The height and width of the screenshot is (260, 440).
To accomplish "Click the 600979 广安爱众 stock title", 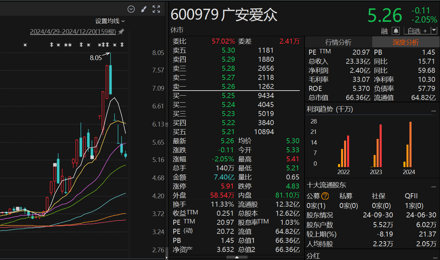I will 224,14.
